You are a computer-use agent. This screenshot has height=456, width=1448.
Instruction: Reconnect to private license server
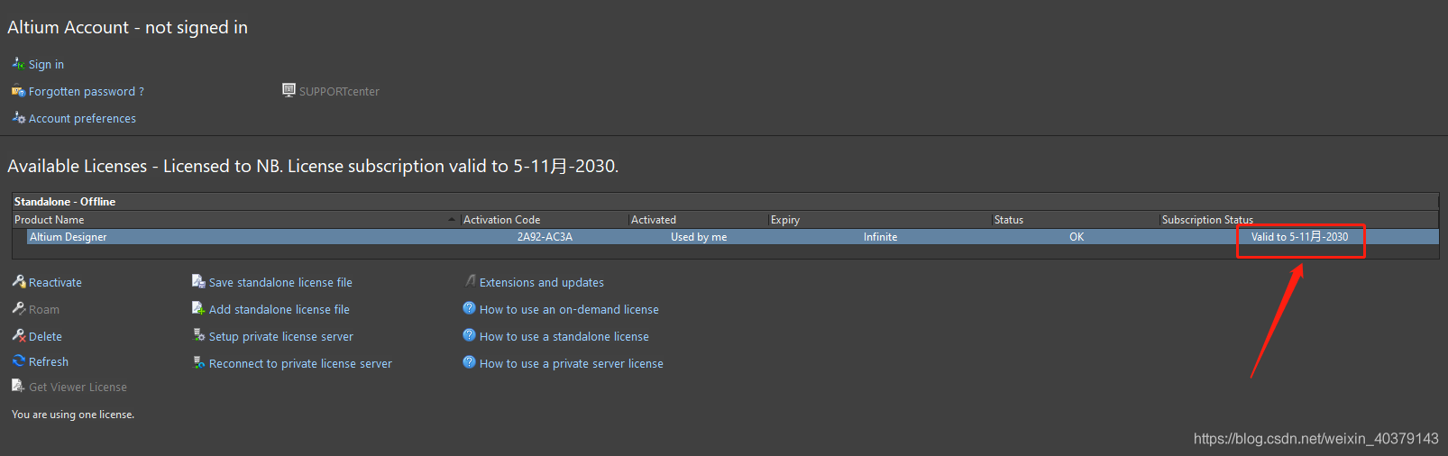pyautogui.click(x=300, y=364)
